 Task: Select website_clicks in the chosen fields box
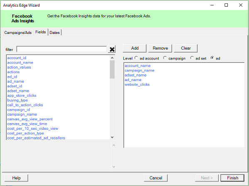137,85
